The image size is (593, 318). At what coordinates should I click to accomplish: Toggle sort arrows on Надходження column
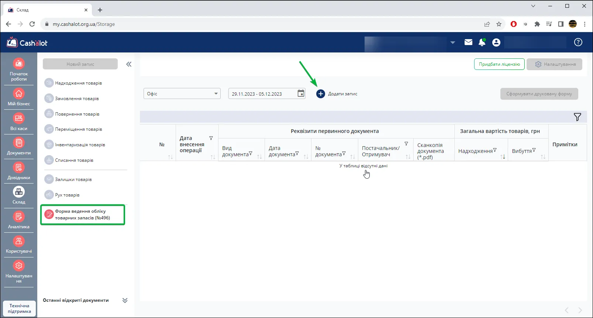503,157
